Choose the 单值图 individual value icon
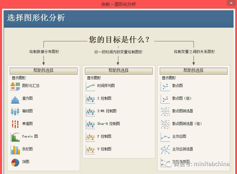 [x=15, y=124]
